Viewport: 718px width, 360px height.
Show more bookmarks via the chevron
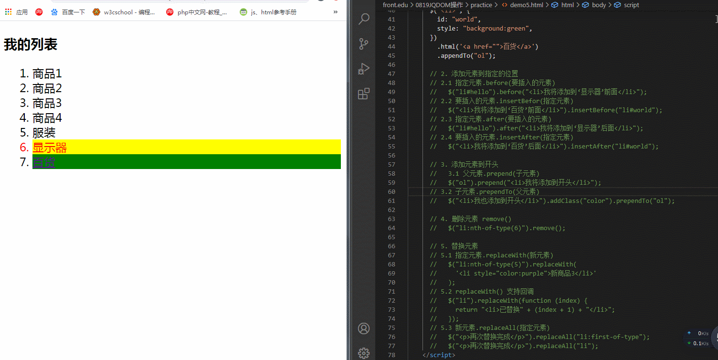tap(336, 12)
